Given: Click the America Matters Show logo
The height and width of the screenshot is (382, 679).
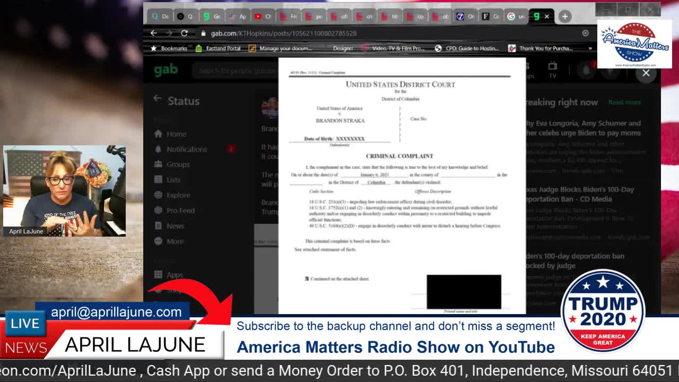Looking at the screenshot, I should [634, 44].
